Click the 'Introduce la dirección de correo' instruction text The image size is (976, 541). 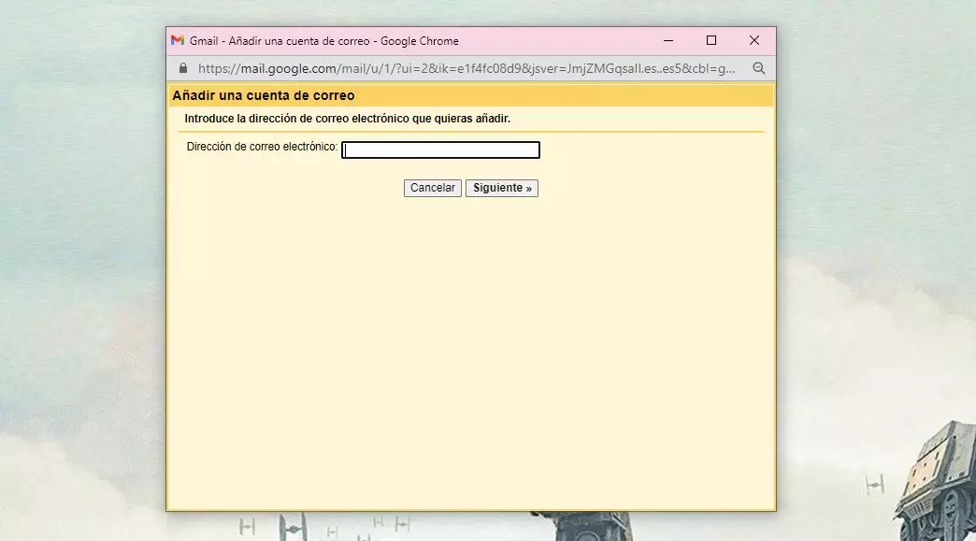(348, 119)
